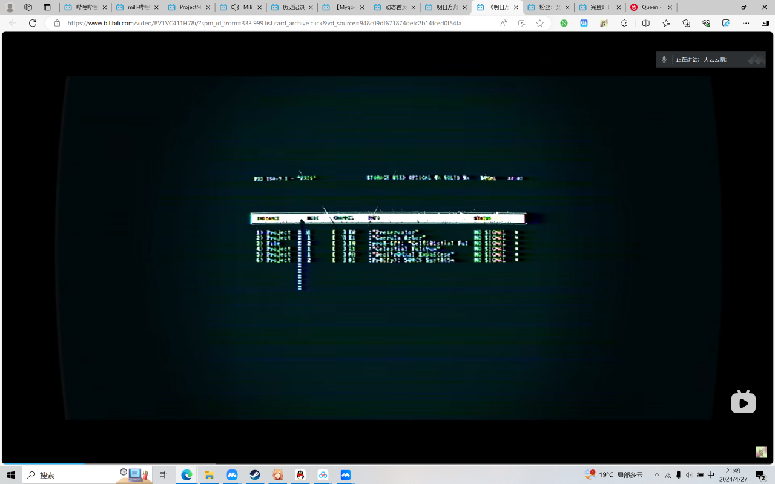Switch to the Queen tab
775x484 pixels.
pyautogui.click(x=649, y=7)
